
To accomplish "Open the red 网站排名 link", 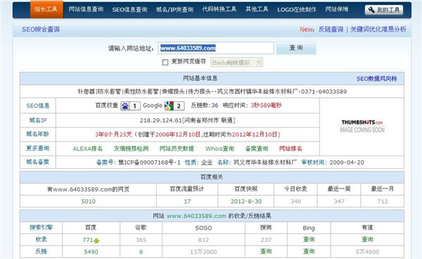I will [x=290, y=149].
